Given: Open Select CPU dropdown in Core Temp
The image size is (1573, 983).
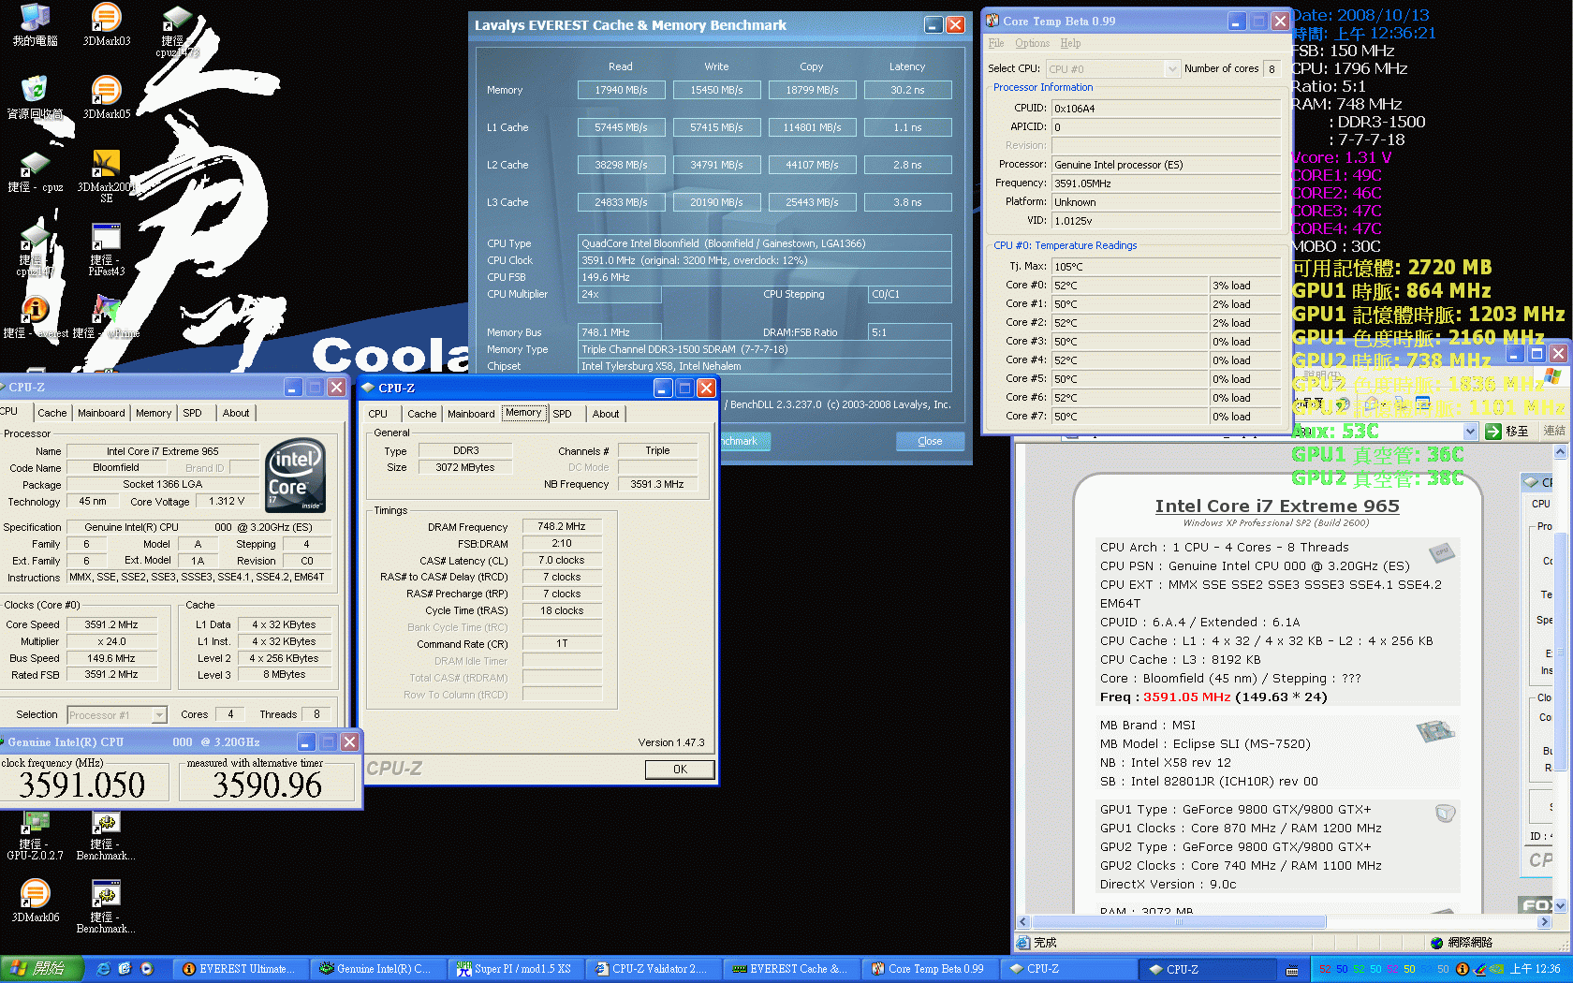Looking at the screenshot, I should pyautogui.click(x=1111, y=68).
